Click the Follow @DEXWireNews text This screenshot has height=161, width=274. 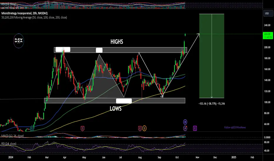[x=235, y=127]
